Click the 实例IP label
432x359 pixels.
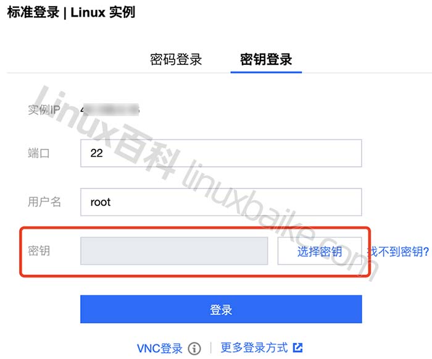[44, 110]
